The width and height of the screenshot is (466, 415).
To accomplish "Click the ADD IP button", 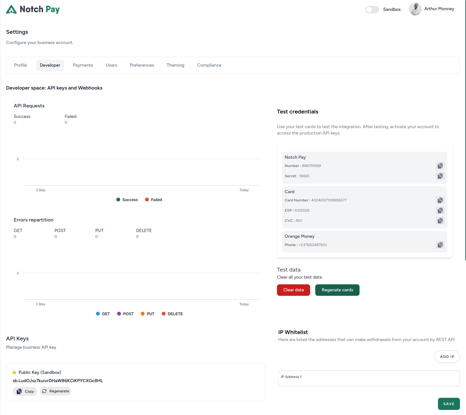I will coord(447,357).
